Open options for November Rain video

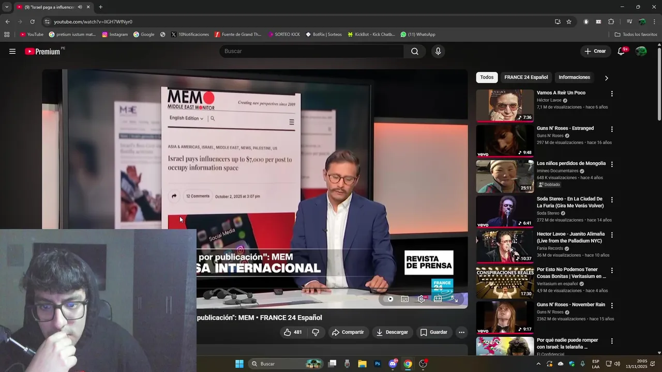point(612,305)
